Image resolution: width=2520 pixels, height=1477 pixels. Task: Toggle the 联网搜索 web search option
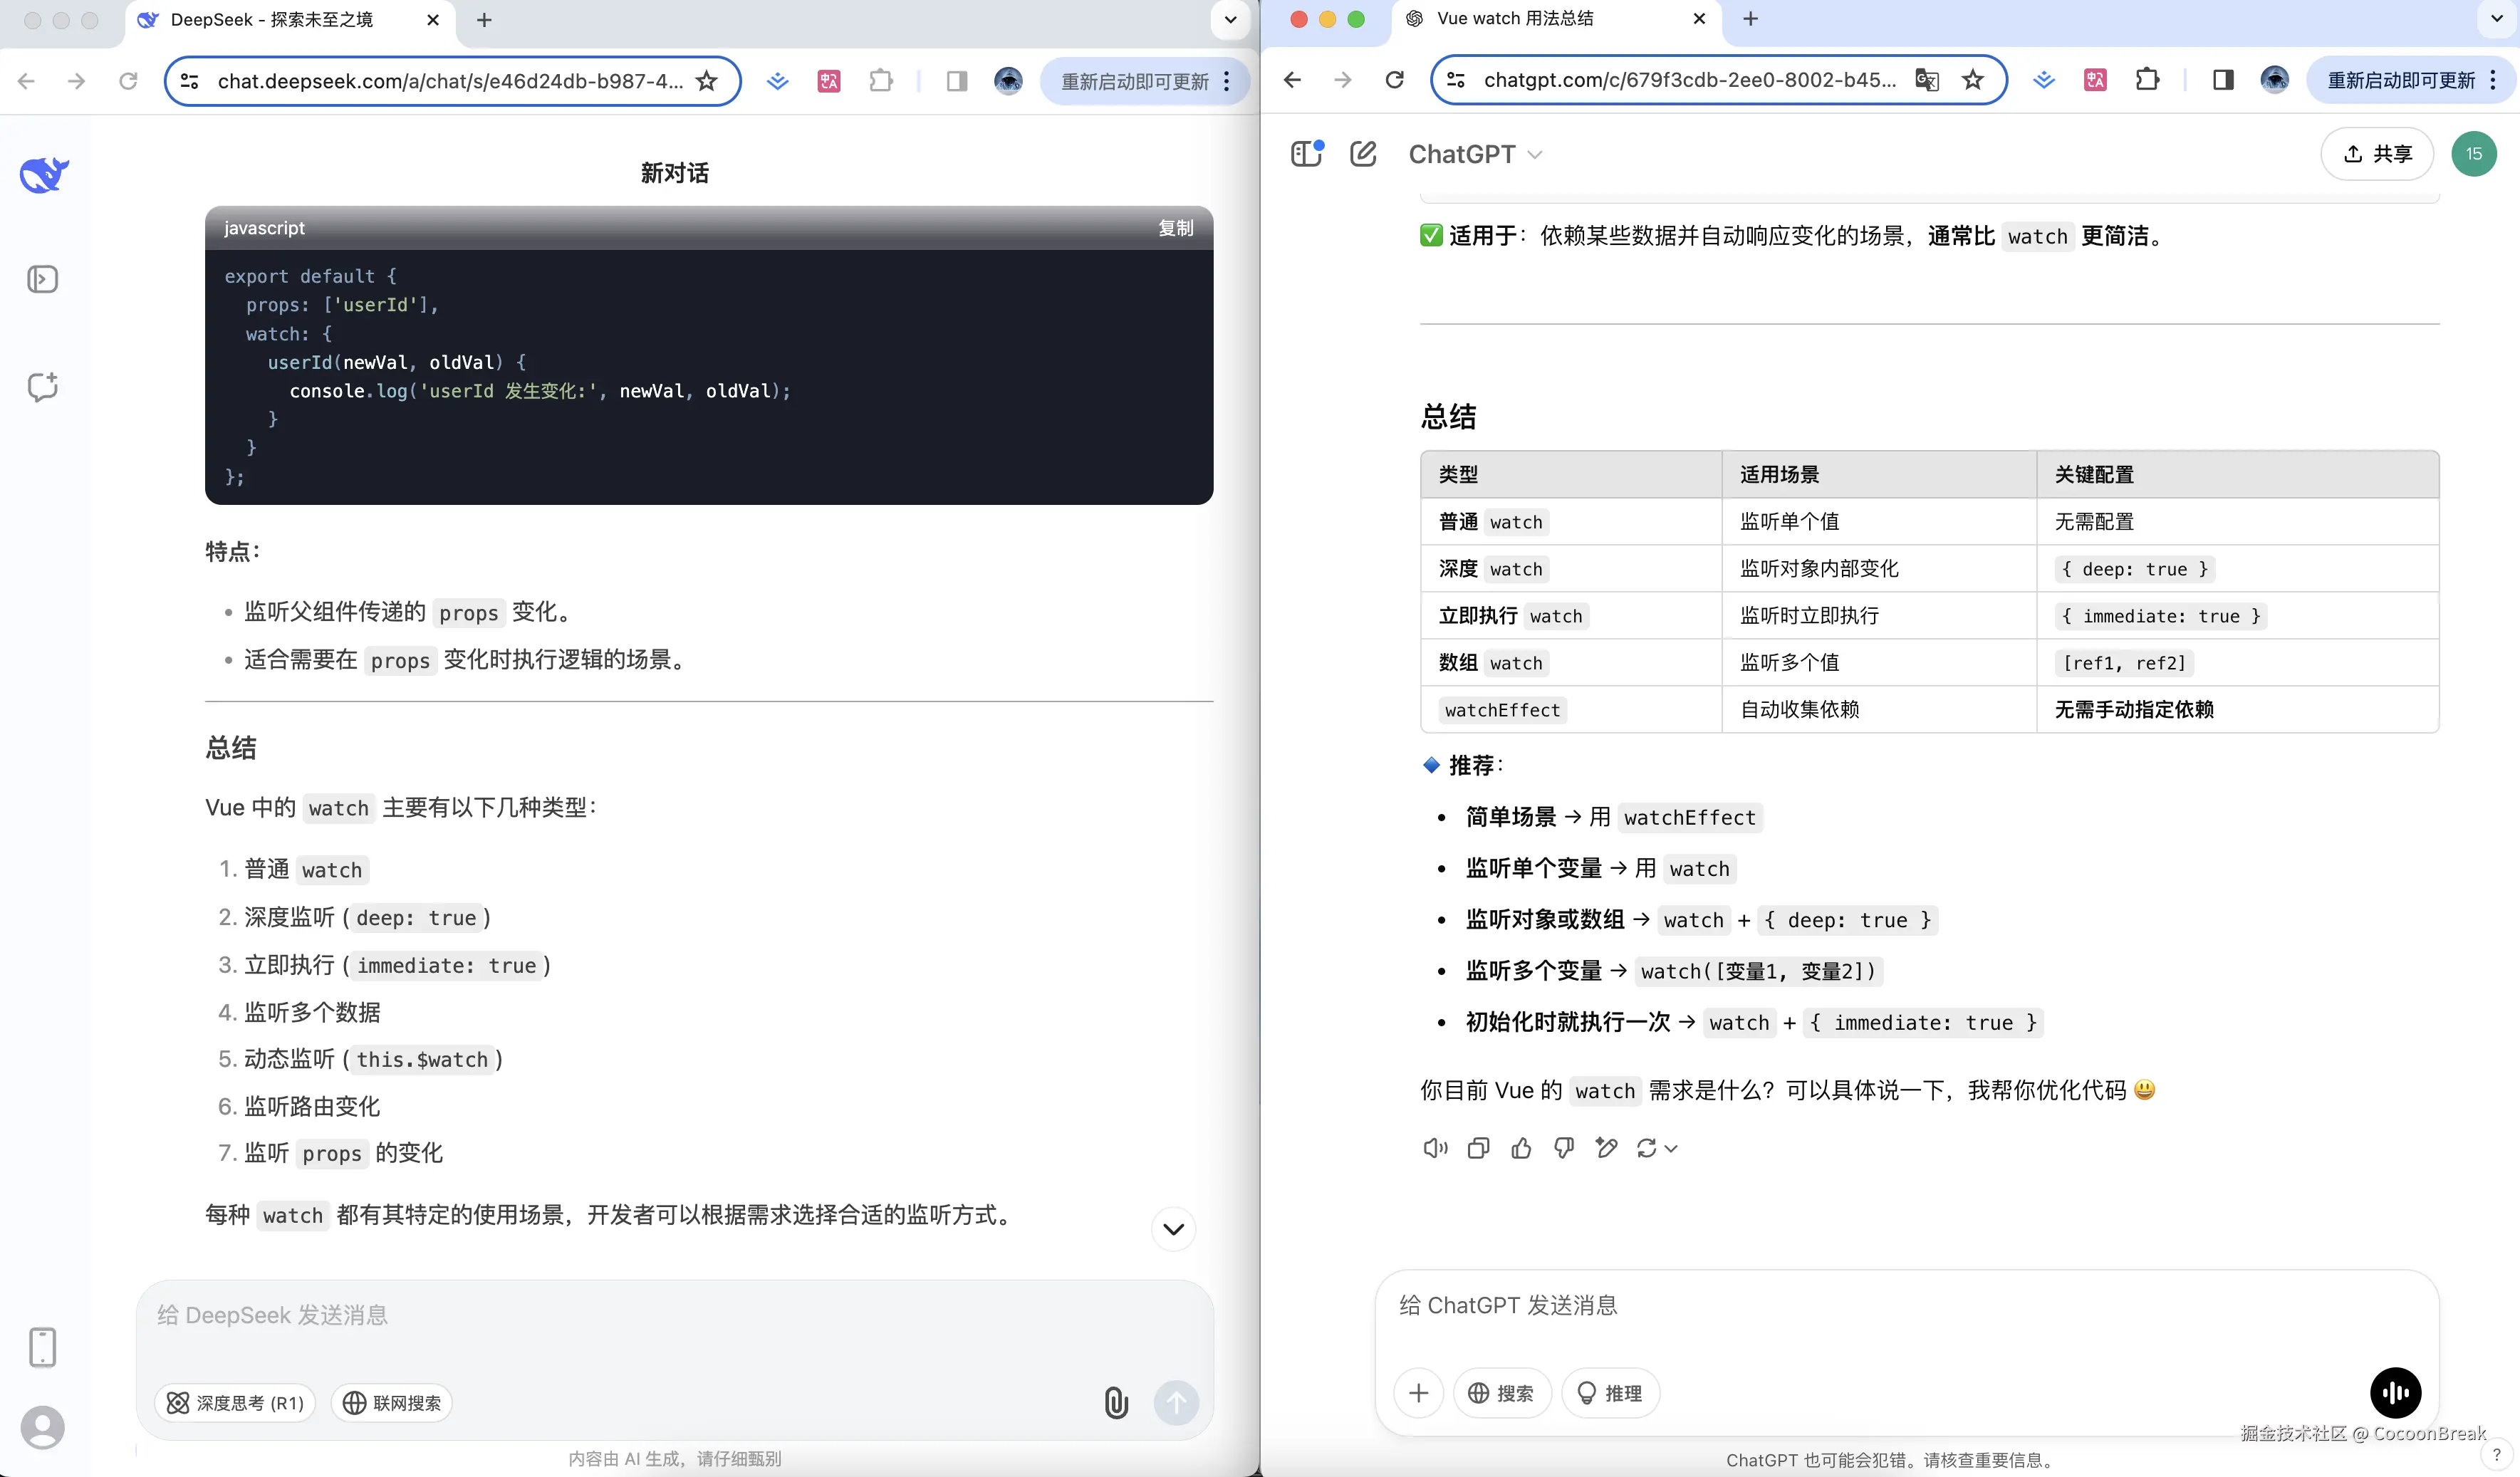pos(392,1402)
